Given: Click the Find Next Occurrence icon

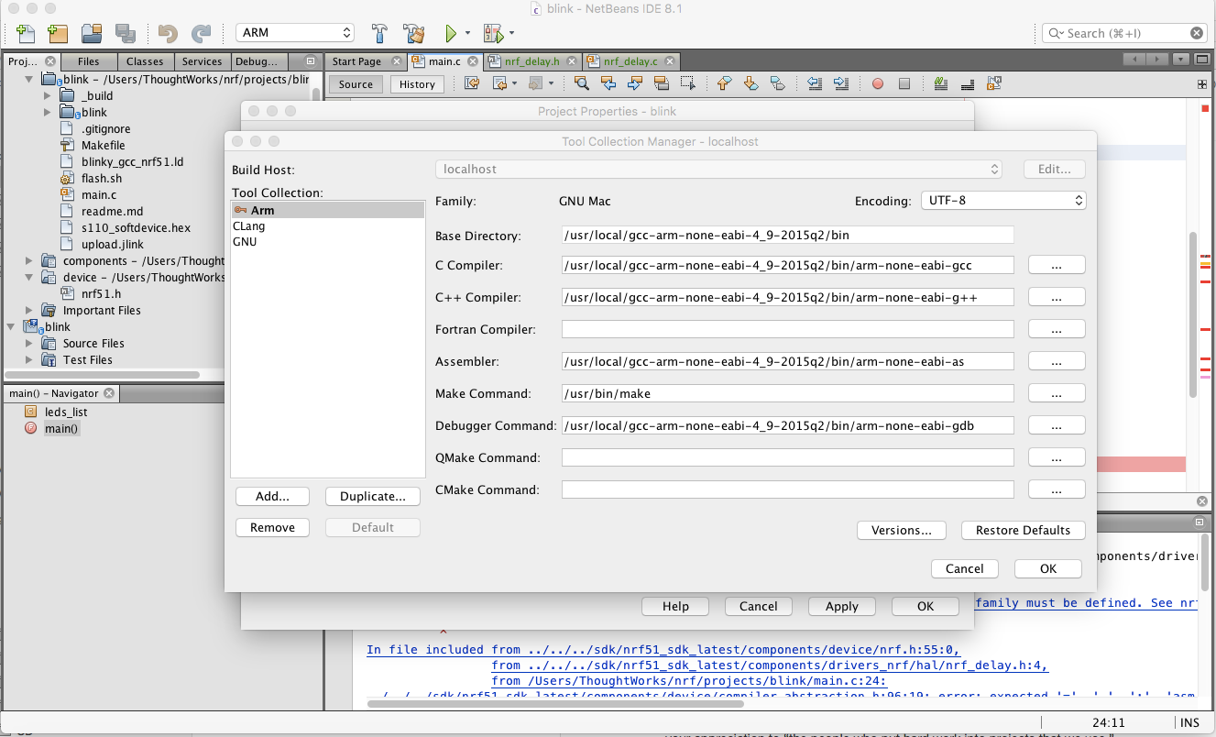Looking at the screenshot, I should tap(635, 83).
